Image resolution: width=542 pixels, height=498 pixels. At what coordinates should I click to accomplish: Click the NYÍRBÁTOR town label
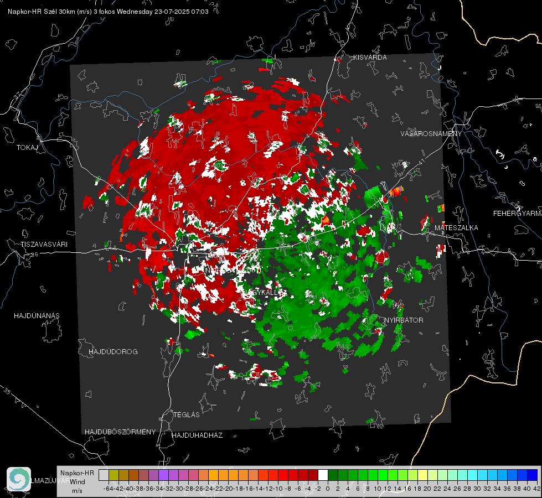click(x=404, y=320)
